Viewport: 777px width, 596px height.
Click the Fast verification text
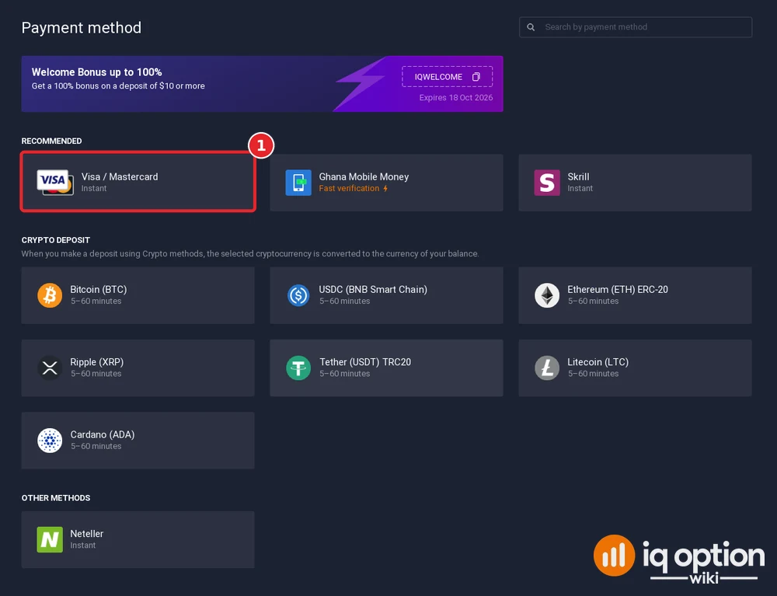[x=349, y=188]
